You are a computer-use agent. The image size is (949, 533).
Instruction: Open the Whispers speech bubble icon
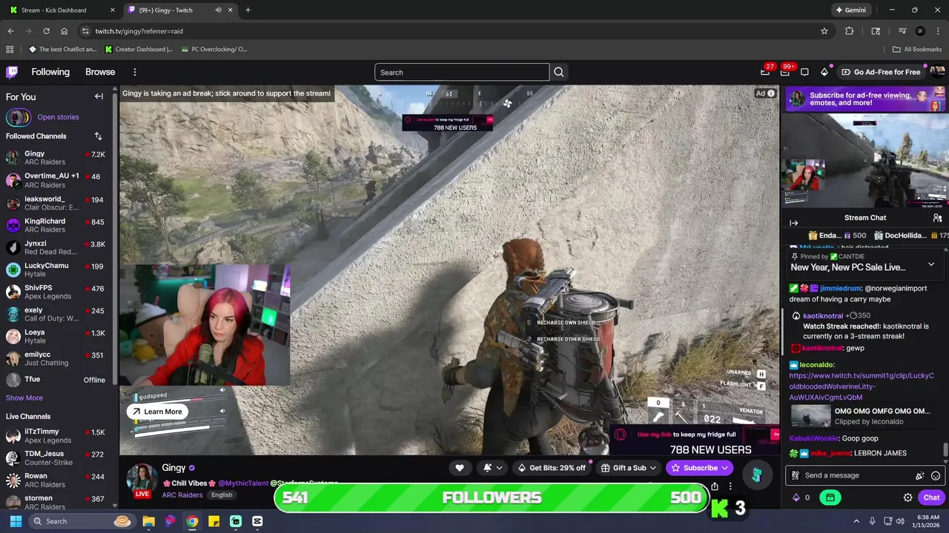804,72
